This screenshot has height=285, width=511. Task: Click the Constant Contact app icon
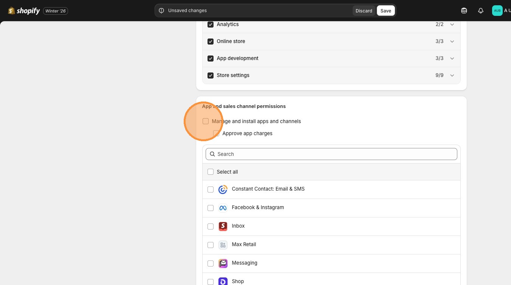coord(223,189)
